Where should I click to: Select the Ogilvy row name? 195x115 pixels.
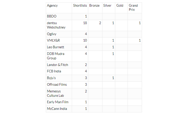[x=59, y=34]
